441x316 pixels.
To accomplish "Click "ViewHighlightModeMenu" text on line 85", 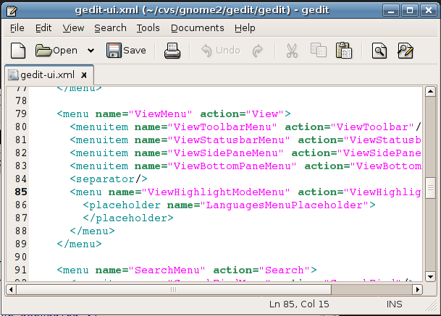I will tap(216, 192).
